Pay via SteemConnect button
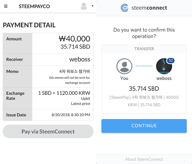192x164 pixels. click(x=48, y=131)
